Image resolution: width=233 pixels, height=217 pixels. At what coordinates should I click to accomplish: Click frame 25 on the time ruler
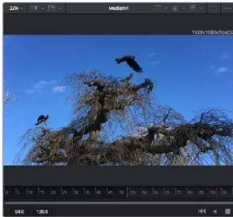[64, 193]
